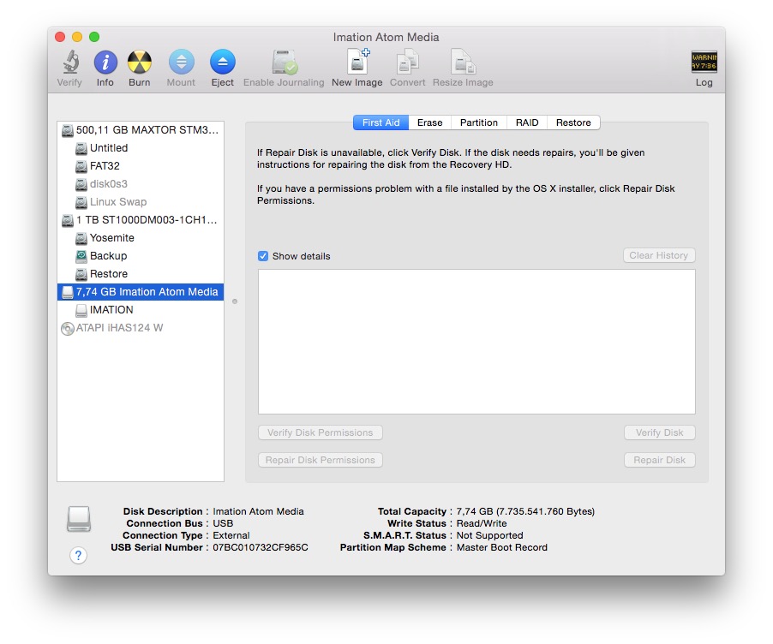Click the Read/Write write status value
The height and width of the screenshot is (644, 773).
(x=482, y=523)
